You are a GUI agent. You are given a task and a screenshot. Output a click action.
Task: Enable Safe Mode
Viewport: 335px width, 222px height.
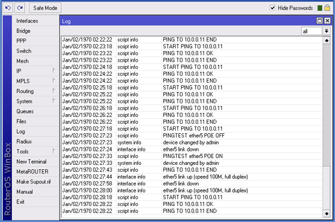pyautogui.click(x=45, y=8)
